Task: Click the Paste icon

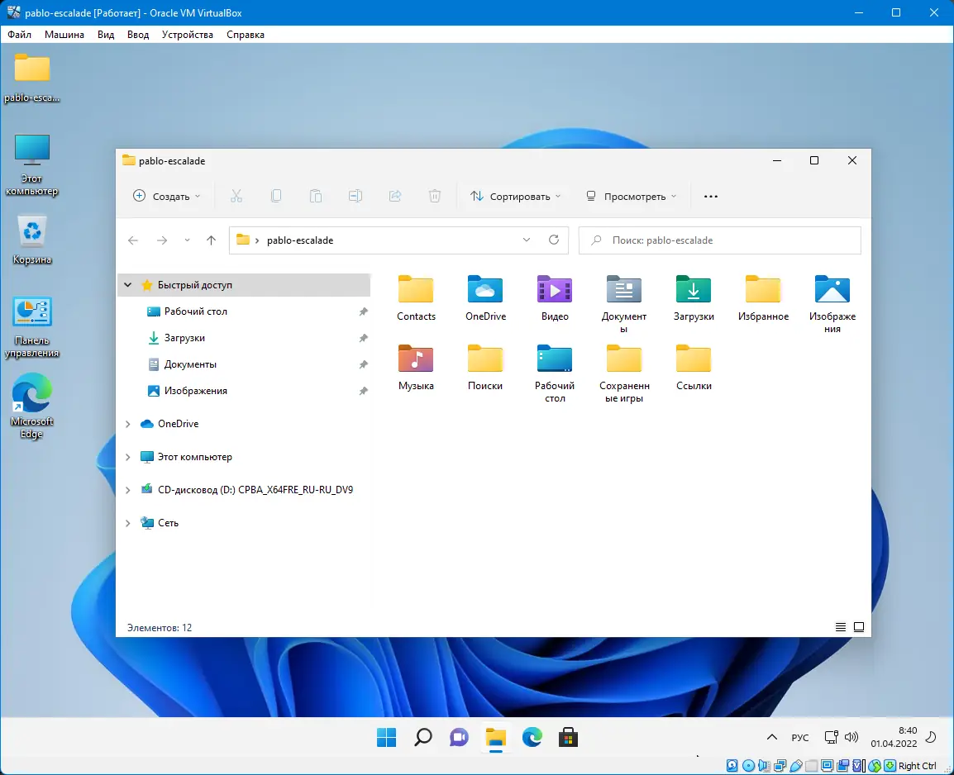Action: pos(316,196)
